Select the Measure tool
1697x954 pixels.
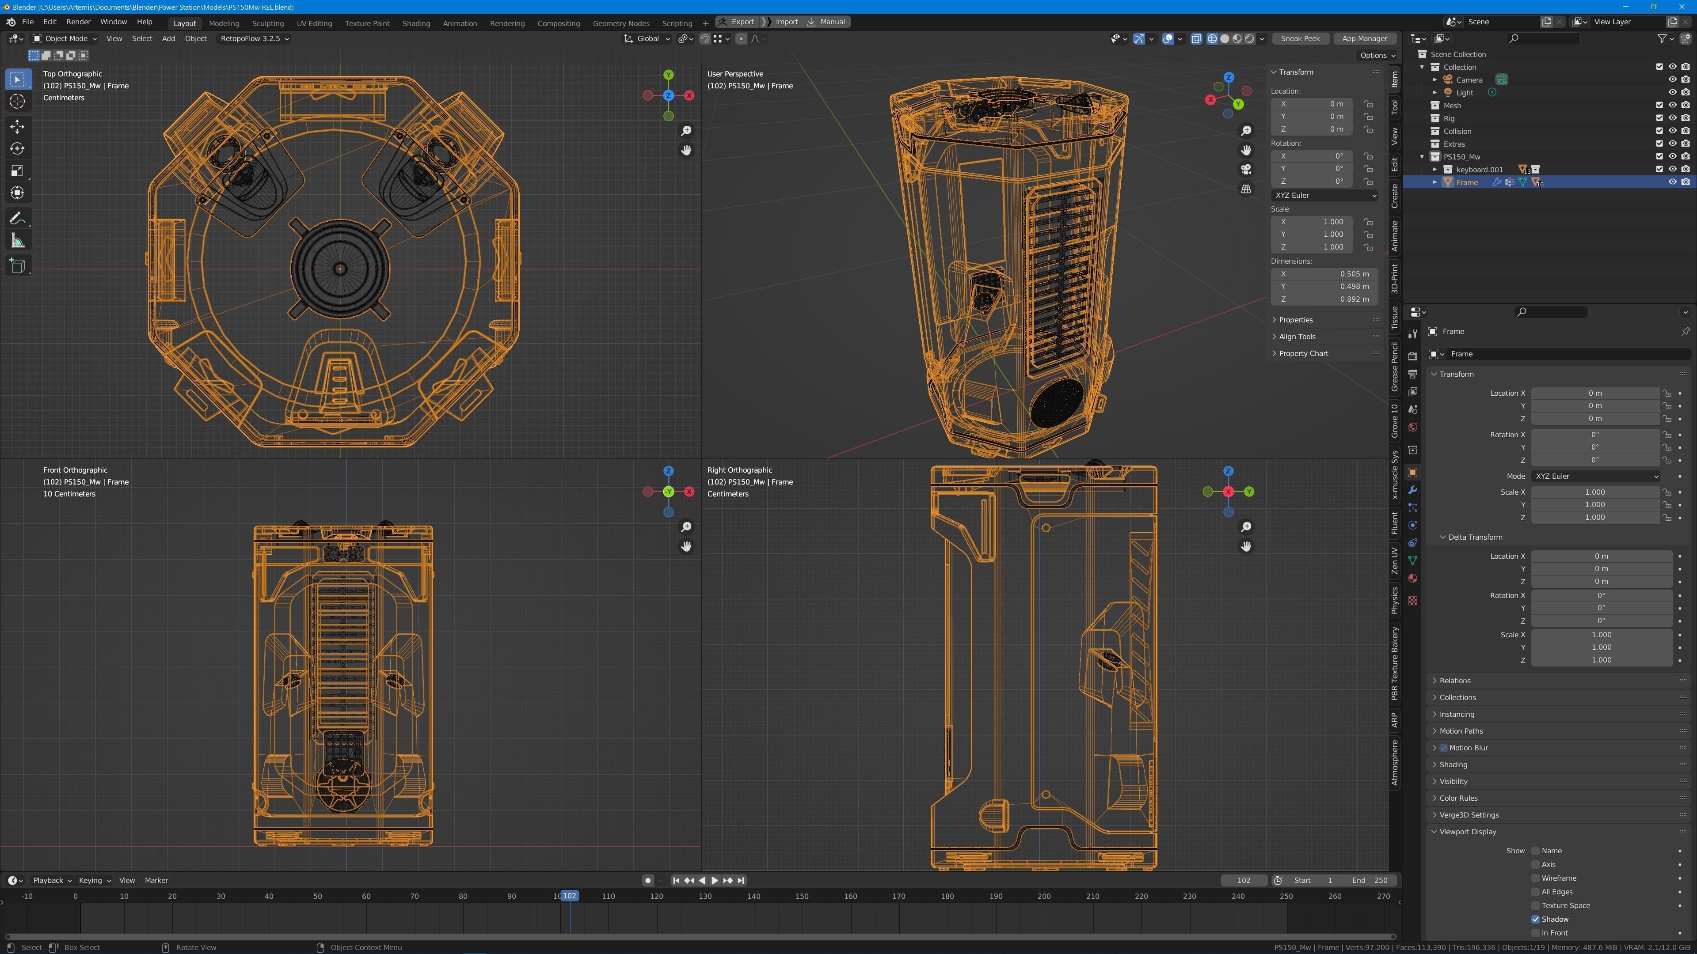pyautogui.click(x=18, y=241)
